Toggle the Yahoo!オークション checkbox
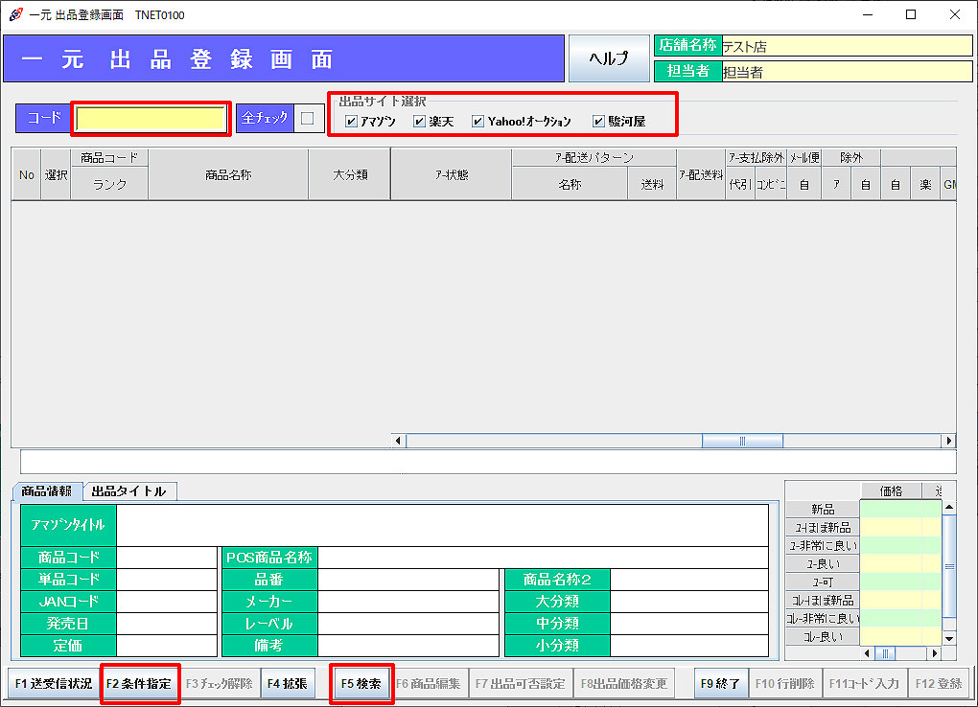Viewport: 978px width, 707px height. tap(477, 122)
